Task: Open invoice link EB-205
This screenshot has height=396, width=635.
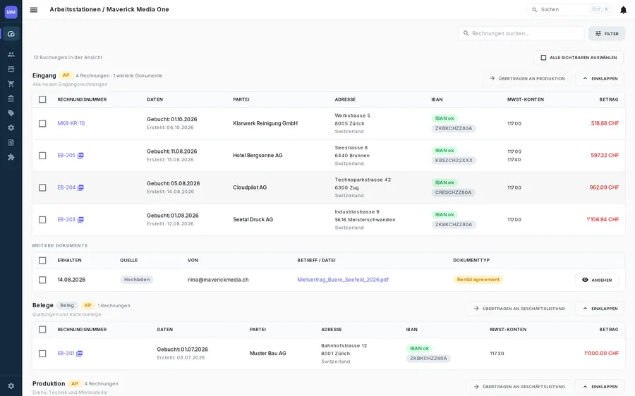Action: point(66,155)
